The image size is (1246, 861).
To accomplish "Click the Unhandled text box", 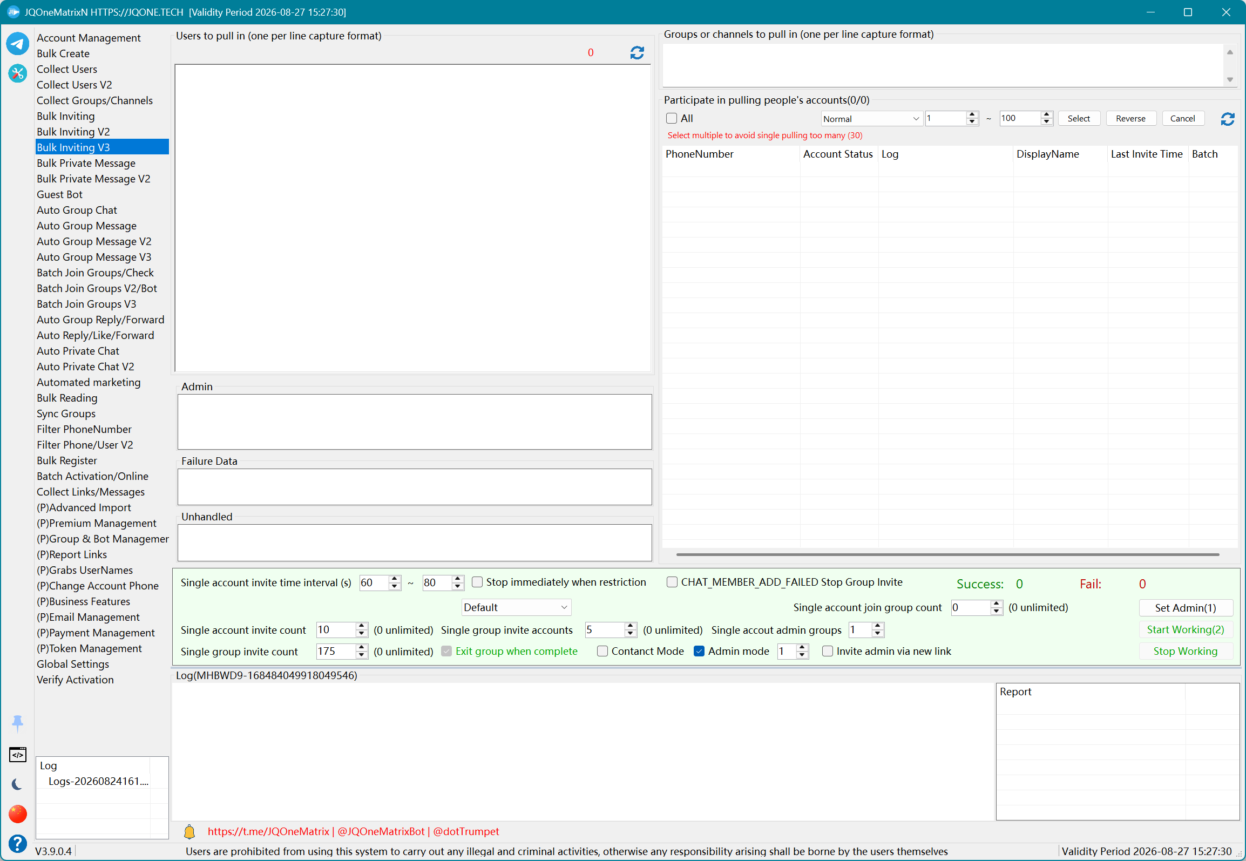I will click(x=415, y=543).
